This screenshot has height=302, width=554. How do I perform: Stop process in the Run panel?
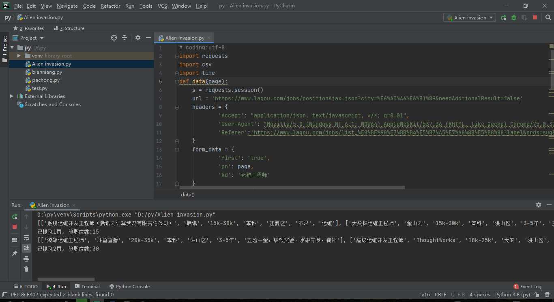tap(15, 227)
